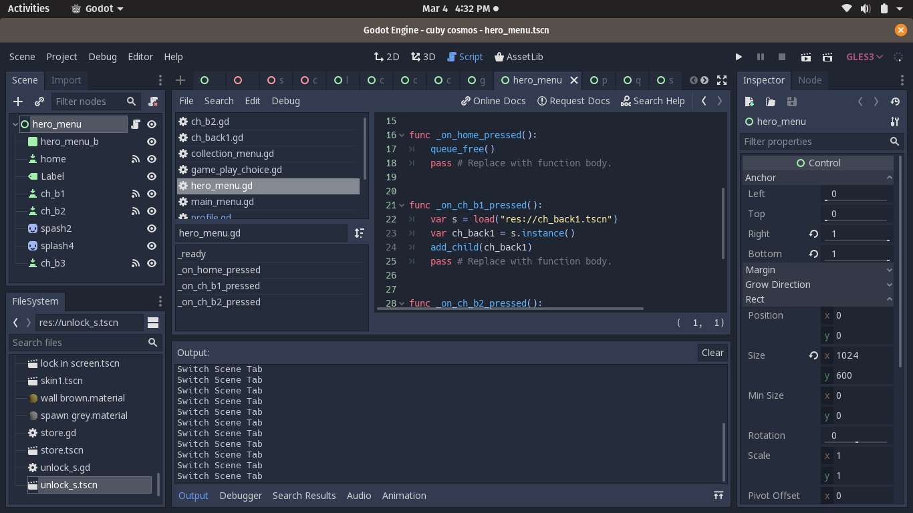Switch to the Import tab
Image resolution: width=913 pixels, height=513 pixels.
pyautogui.click(x=66, y=79)
